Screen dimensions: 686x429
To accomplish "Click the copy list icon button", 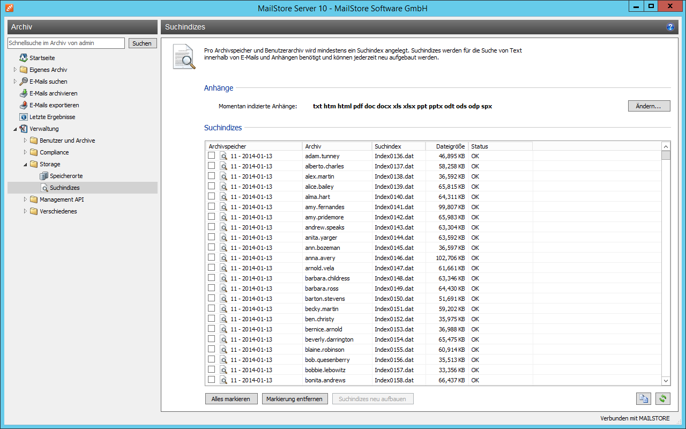I will pyautogui.click(x=644, y=398).
